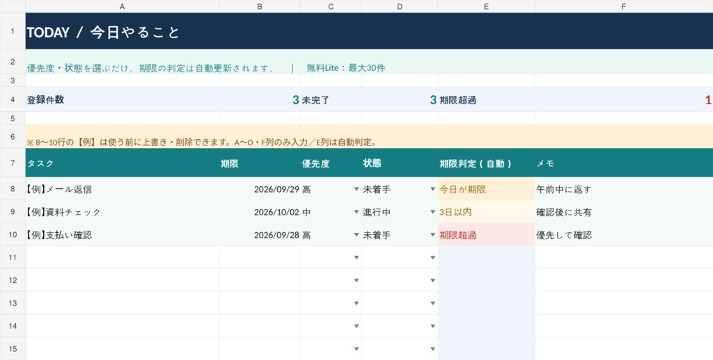Select column F header

(x=624, y=6)
